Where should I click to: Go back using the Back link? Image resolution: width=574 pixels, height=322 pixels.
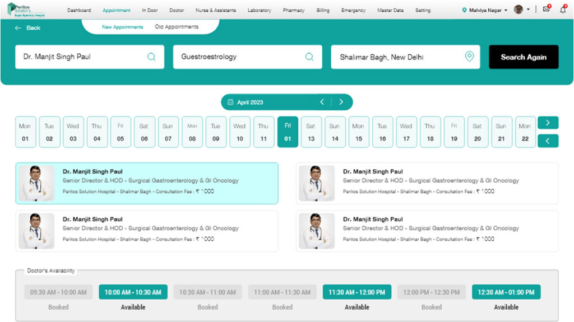point(28,28)
